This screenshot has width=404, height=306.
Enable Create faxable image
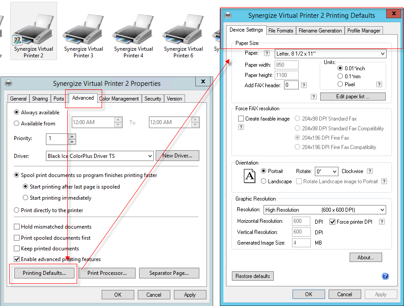coord(241,118)
